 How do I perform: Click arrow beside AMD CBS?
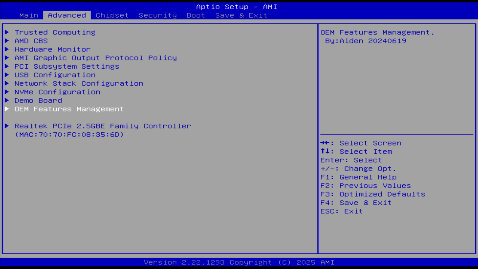7,41
